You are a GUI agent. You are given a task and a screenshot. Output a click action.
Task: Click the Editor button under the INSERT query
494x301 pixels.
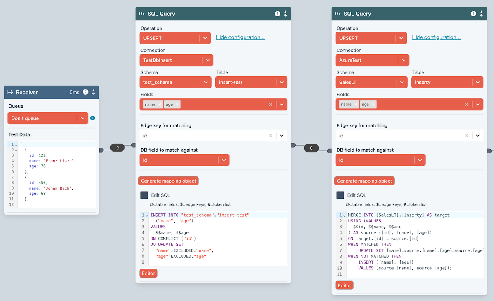[x=148, y=273]
